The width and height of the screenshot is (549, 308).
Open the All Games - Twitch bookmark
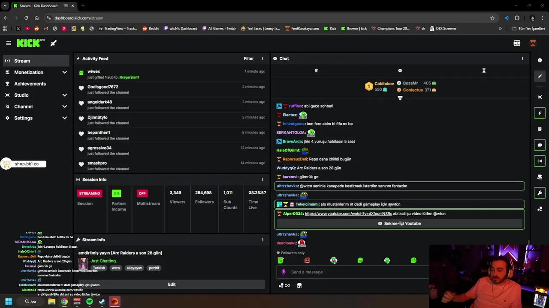[x=219, y=29]
